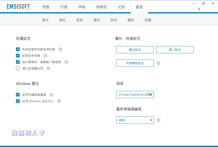This screenshot has width=218, height=147.
Task: Show info for 註冊 Windows 安全中心
Action: pyautogui.click(x=59, y=101)
